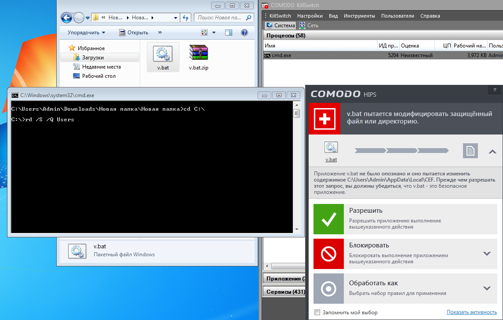Screen dimensions: 503x320
Task: Expand the Блокировать options dropdown arrow
Action: click(x=487, y=254)
